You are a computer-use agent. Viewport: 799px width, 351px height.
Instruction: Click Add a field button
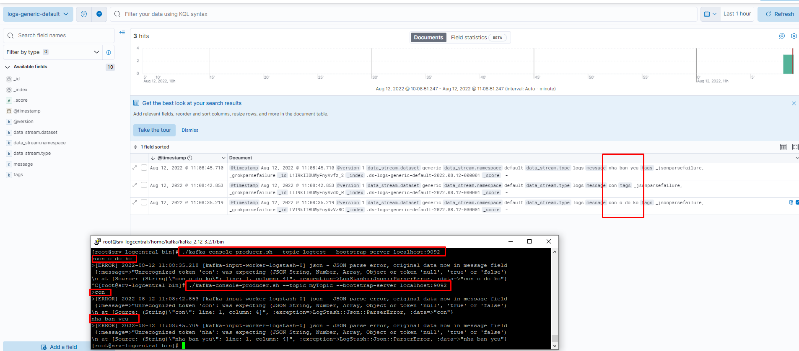tap(59, 347)
